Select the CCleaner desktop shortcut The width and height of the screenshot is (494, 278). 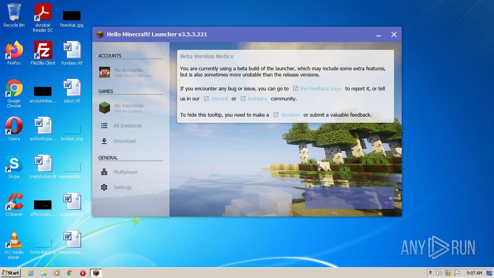click(14, 205)
